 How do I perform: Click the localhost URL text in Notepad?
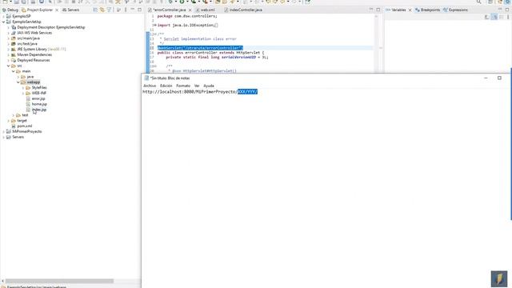coord(200,92)
